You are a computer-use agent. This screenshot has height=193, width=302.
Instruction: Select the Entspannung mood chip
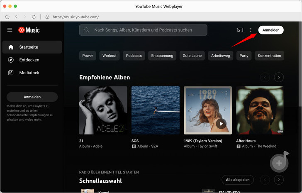162,56
